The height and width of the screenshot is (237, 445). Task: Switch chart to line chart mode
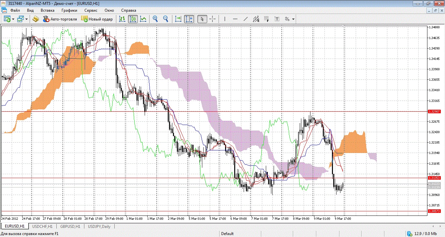pyautogui.click(x=143, y=19)
